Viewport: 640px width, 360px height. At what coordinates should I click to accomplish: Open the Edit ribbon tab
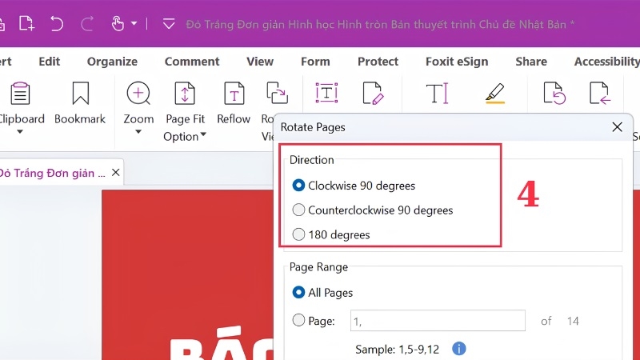pyautogui.click(x=50, y=62)
